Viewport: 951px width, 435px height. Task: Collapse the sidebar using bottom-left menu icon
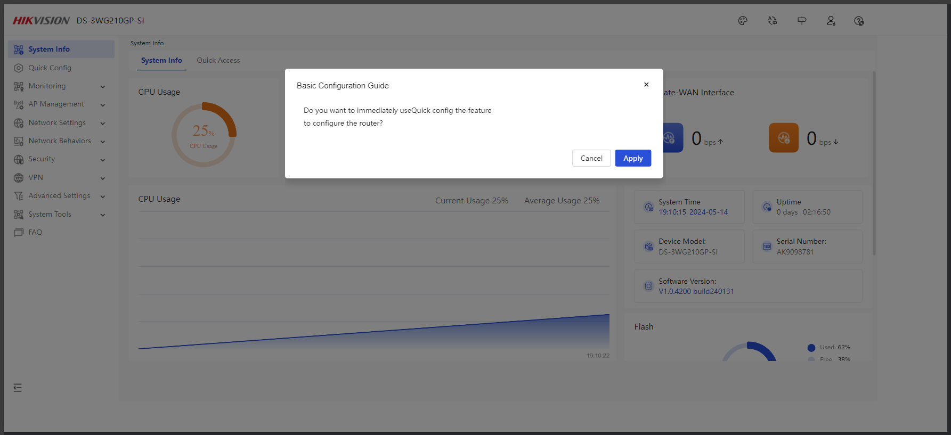click(x=18, y=388)
